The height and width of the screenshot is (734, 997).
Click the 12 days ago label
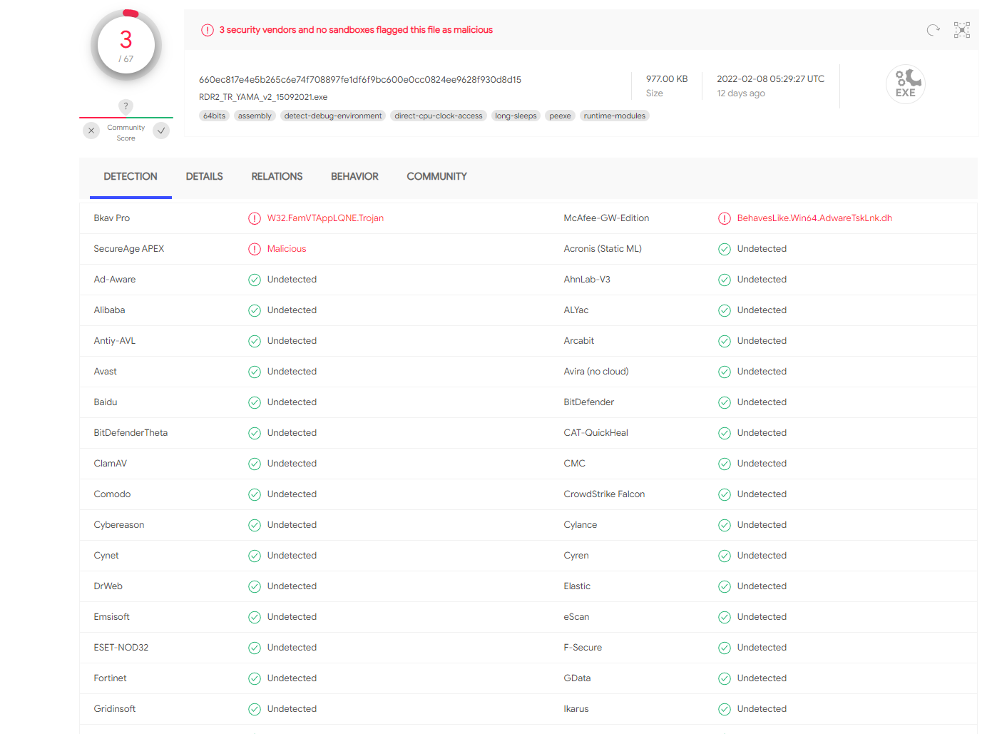click(x=741, y=93)
